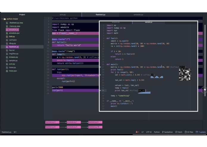Click highlighted line 6 app = Flask code
The height and width of the screenshot is (147, 207).
coord(65,33)
